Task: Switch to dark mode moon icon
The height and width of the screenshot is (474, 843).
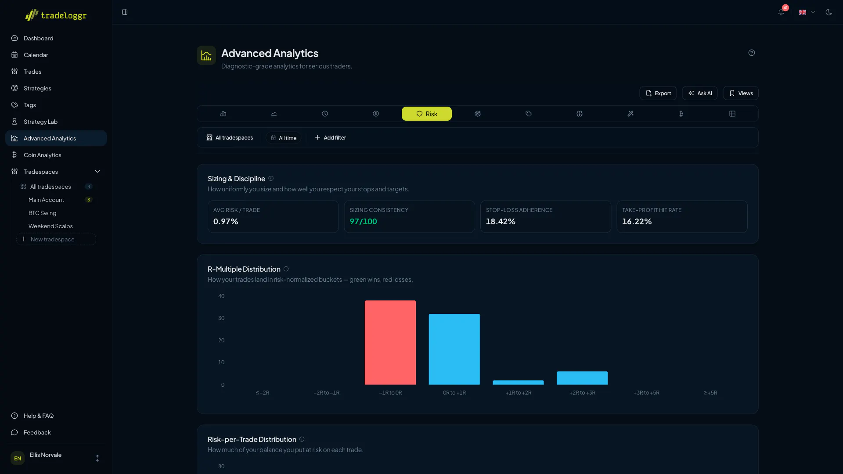Action: pos(829,12)
